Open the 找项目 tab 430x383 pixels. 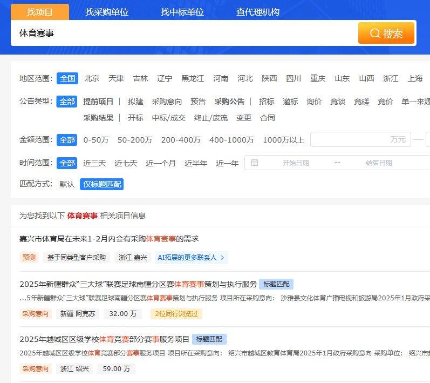40,12
